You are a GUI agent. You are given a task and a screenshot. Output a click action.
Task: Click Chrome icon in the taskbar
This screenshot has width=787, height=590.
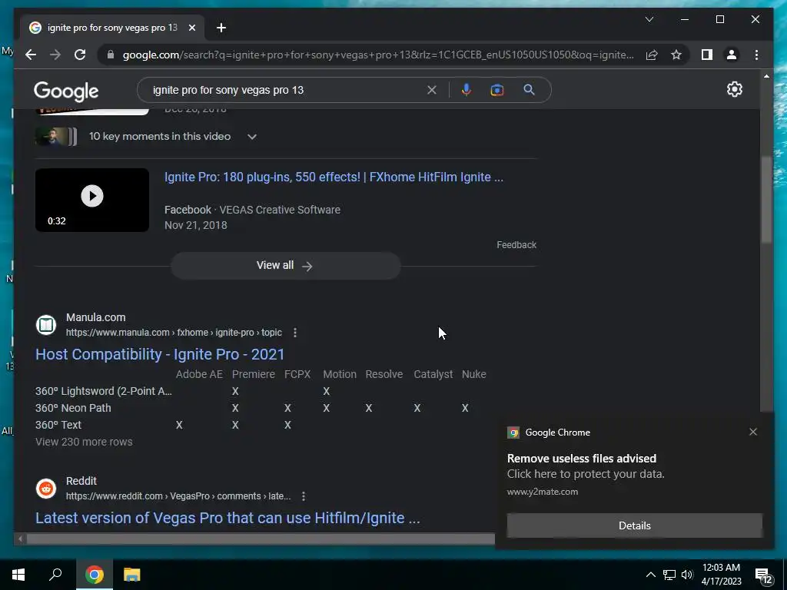coord(95,575)
